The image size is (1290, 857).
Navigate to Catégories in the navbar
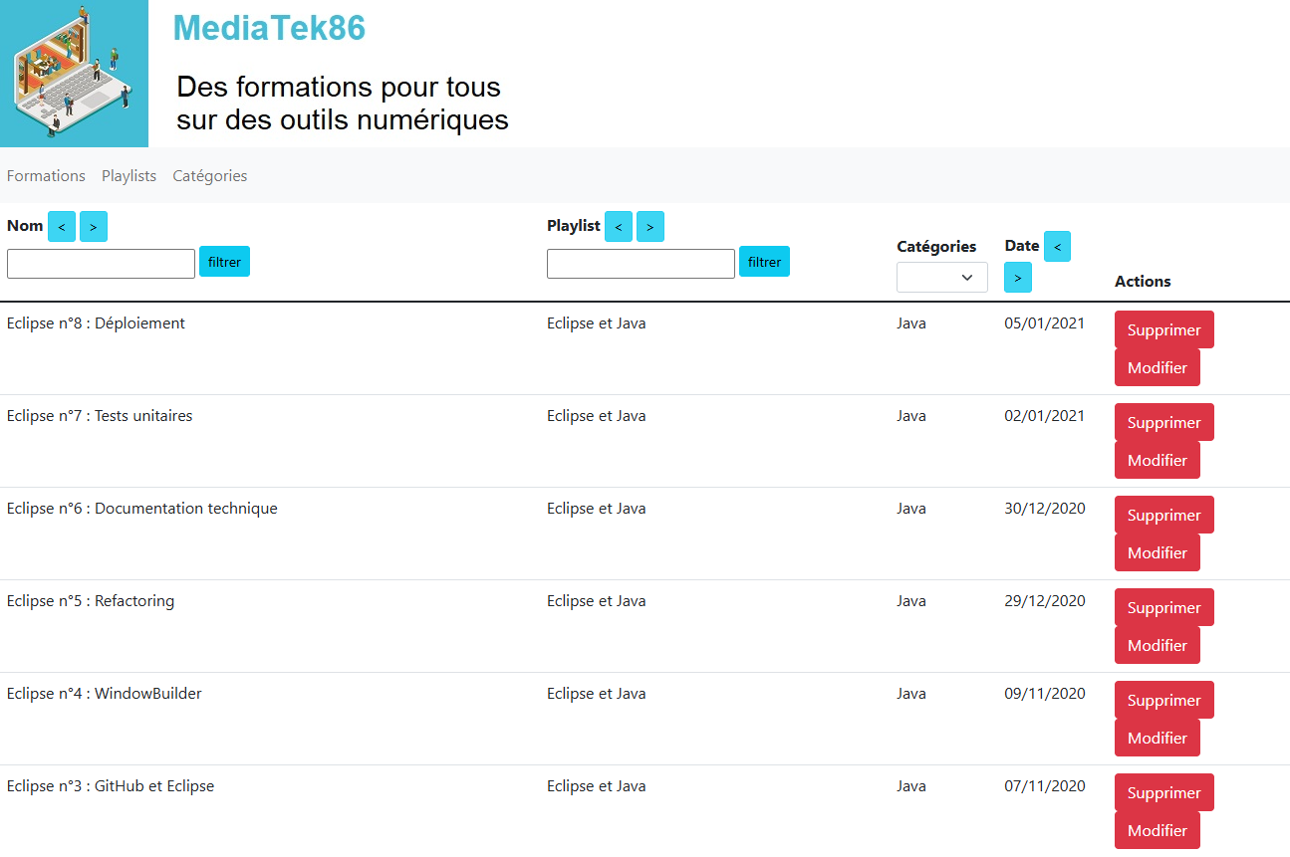click(210, 176)
